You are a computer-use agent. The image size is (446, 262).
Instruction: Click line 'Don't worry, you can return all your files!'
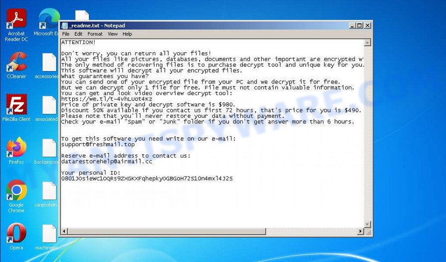[x=136, y=53]
